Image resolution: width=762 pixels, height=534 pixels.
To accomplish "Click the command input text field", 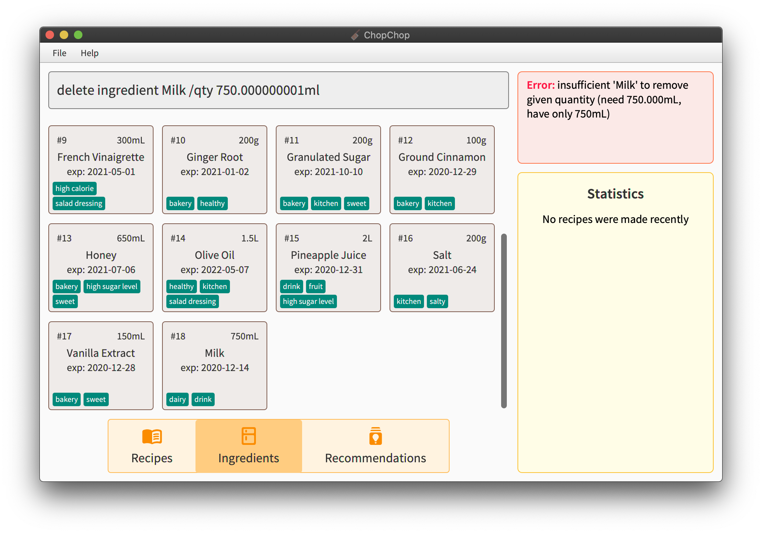I will [278, 90].
